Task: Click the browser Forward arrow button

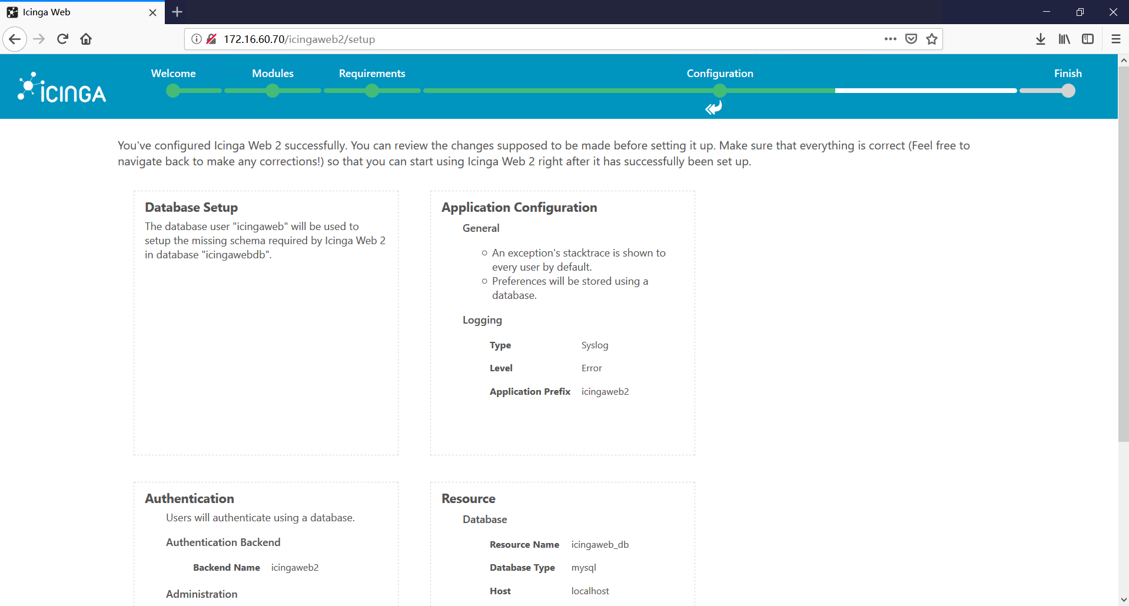Action: [x=39, y=39]
